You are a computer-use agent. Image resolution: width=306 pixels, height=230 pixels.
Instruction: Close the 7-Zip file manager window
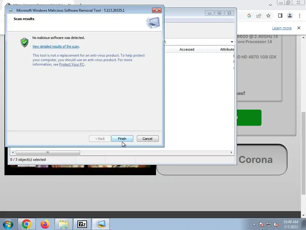point(229,13)
